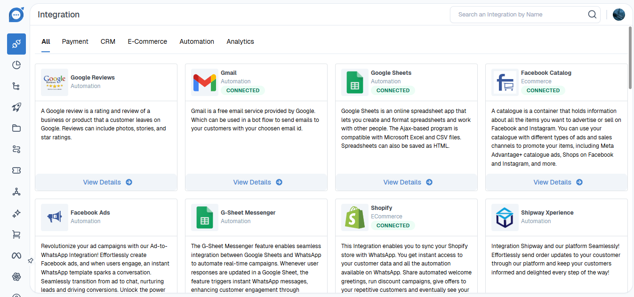Switch to the Automation tab
This screenshot has width=634, height=297.
[x=197, y=41]
